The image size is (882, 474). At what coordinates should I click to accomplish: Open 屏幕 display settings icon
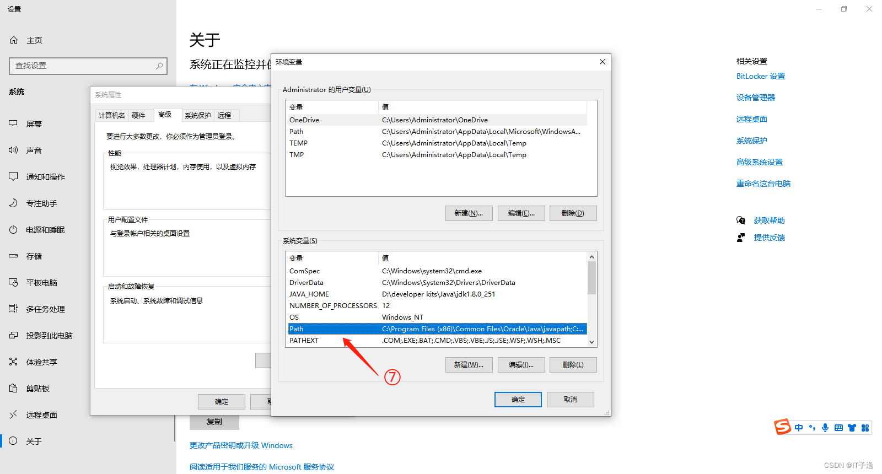pos(13,124)
